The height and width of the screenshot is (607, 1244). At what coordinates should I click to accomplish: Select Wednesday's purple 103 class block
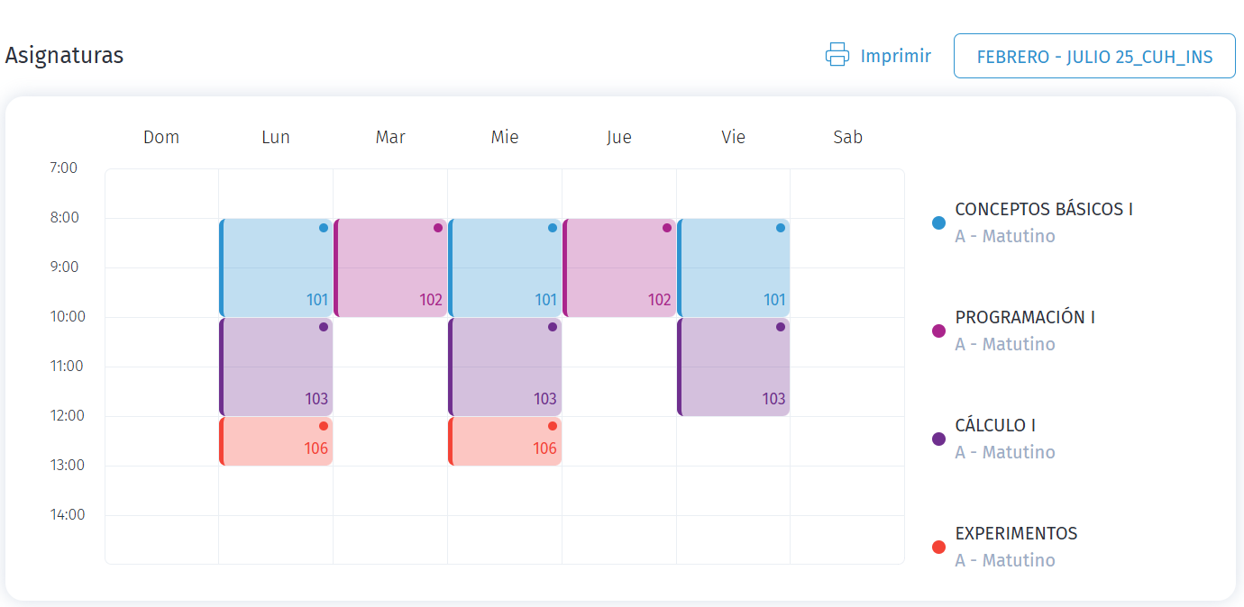coord(505,367)
